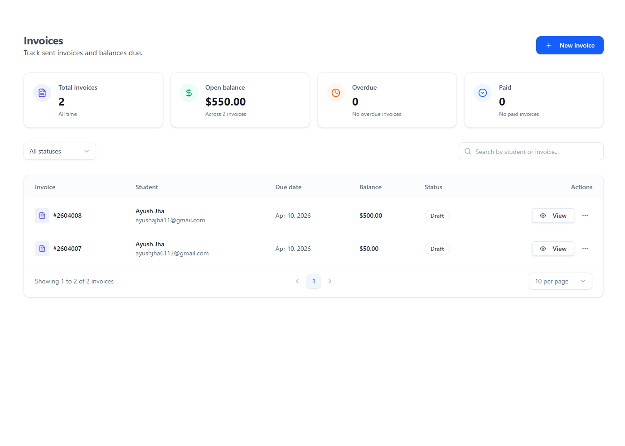View invoice #2604007
Image resolution: width=625 pixels, height=446 pixels.
point(553,249)
